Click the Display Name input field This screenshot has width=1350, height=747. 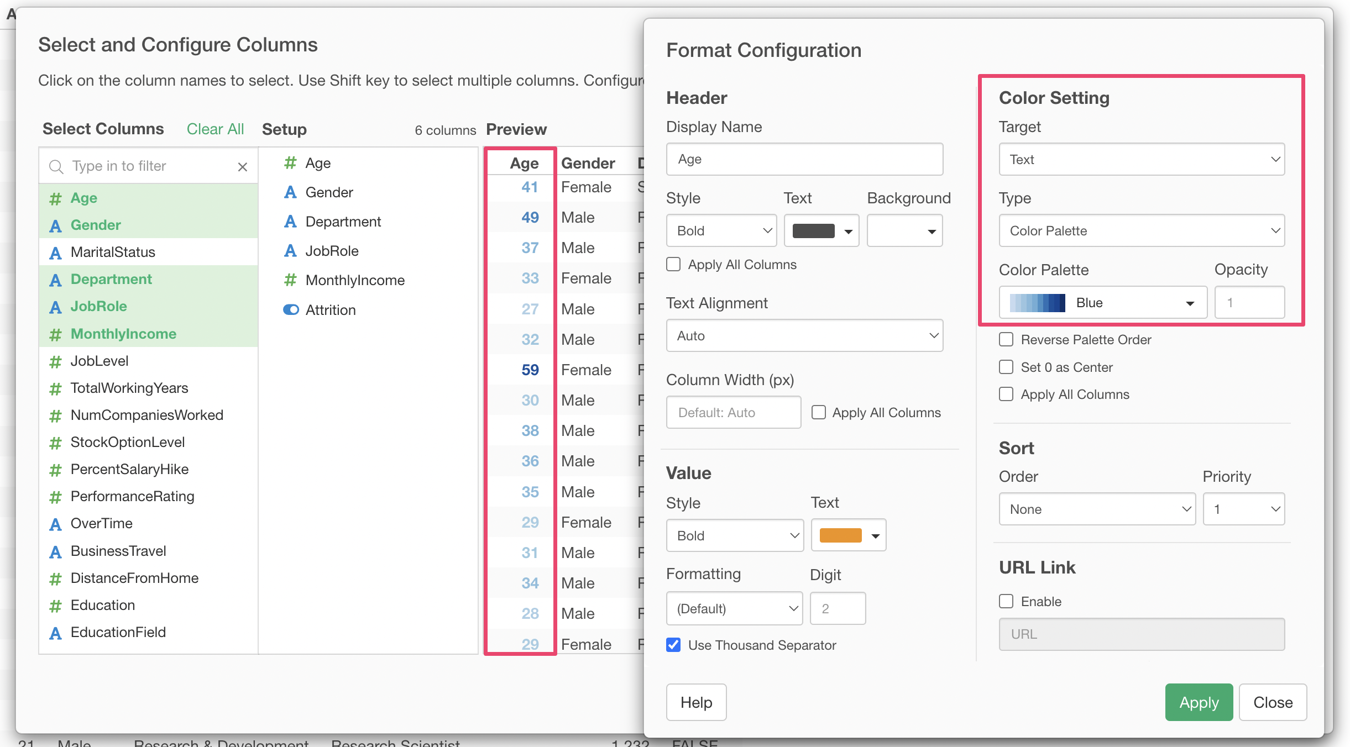click(804, 160)
